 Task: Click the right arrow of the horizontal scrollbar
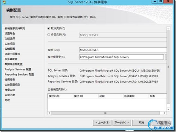165,113
